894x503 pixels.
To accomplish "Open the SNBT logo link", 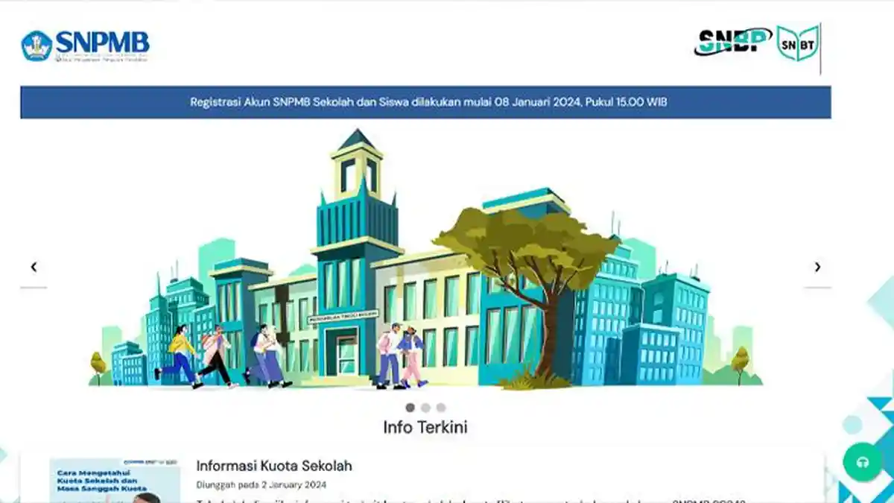I will tap(798, 43).
